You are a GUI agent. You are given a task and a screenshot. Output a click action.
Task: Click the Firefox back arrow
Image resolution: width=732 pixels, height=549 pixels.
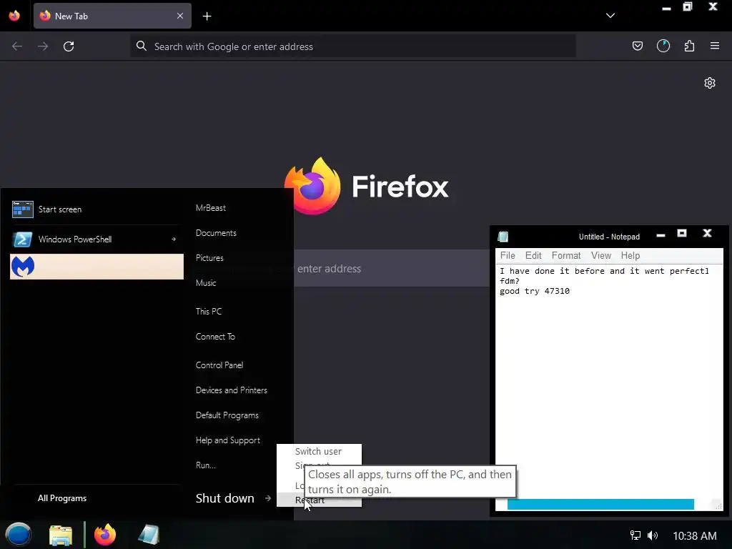pos(17,46)
